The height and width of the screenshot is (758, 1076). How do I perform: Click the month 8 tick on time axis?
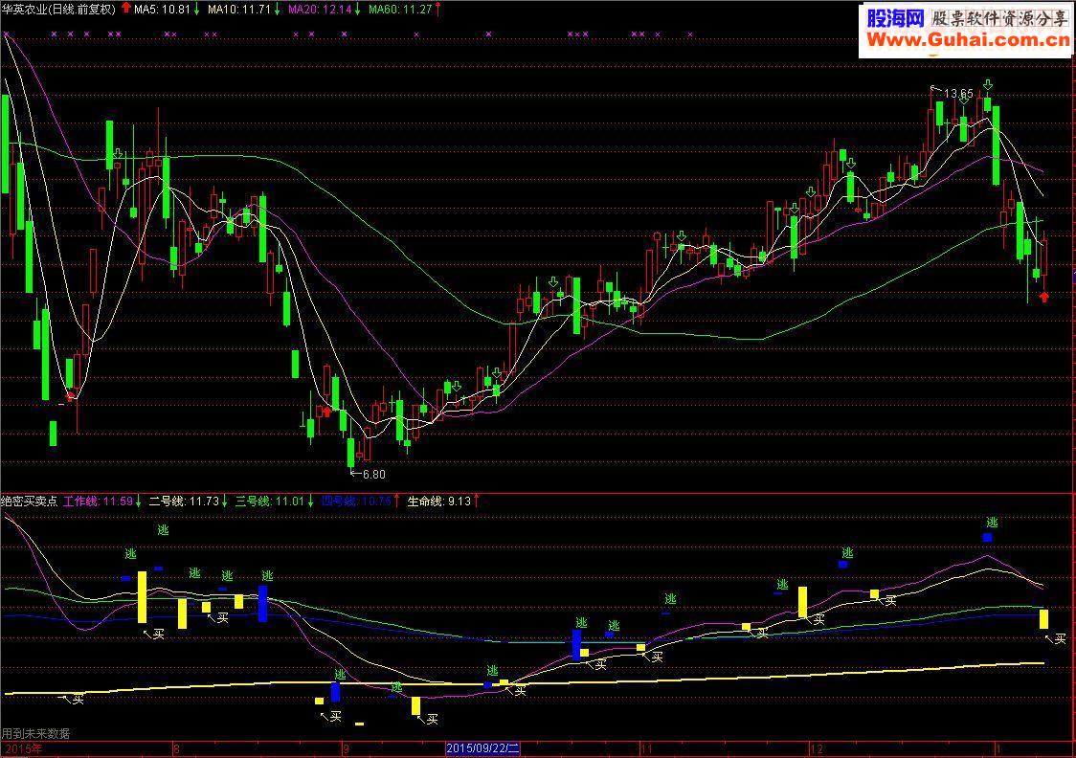pyautogui.click(x=176, y=749)
